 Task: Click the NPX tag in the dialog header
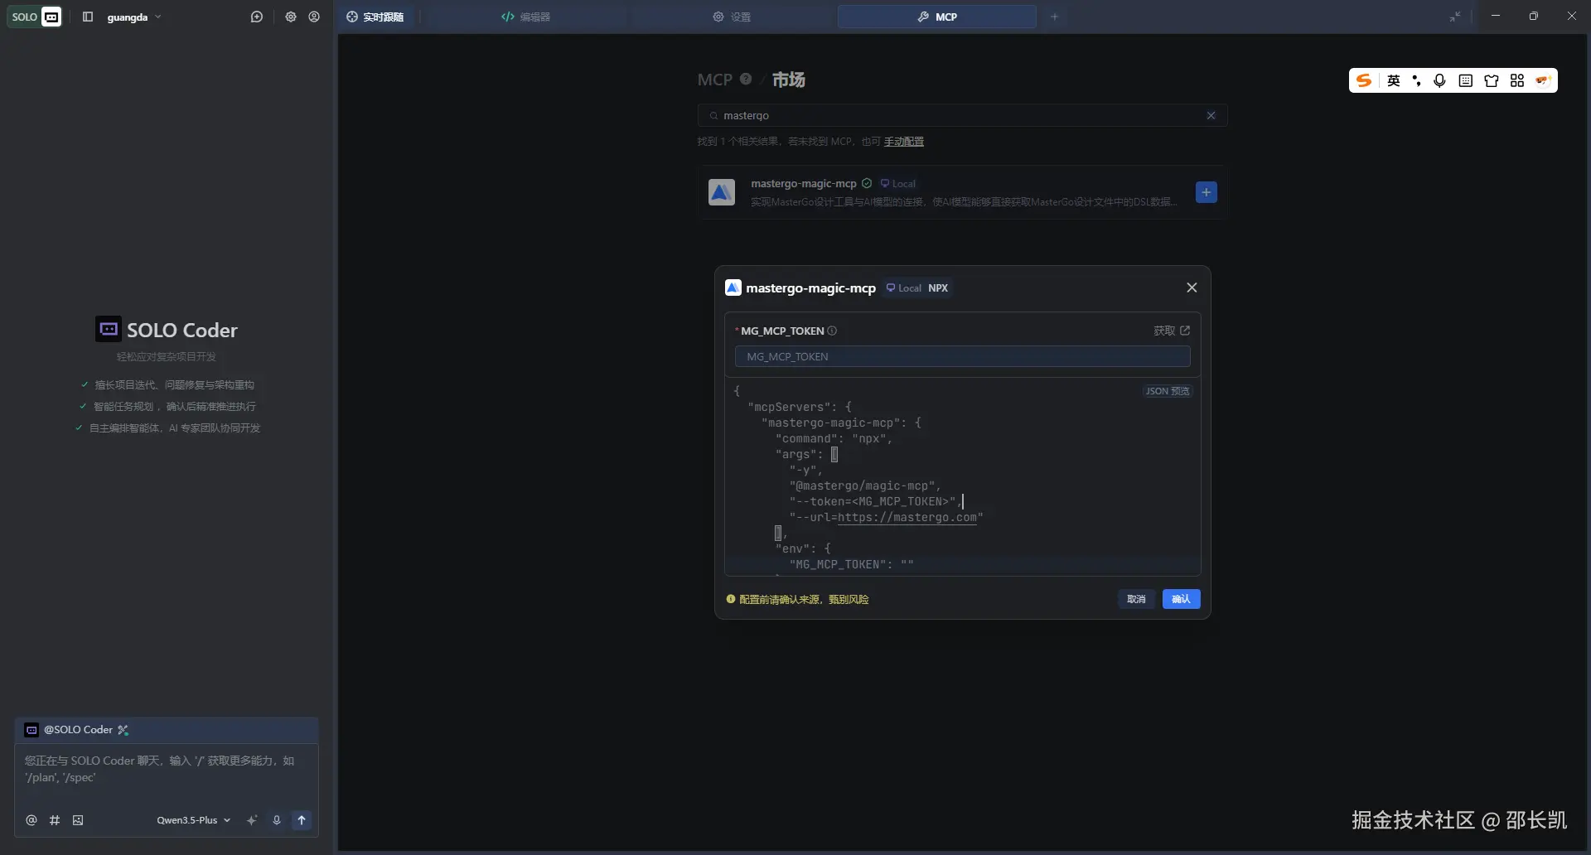938,288
